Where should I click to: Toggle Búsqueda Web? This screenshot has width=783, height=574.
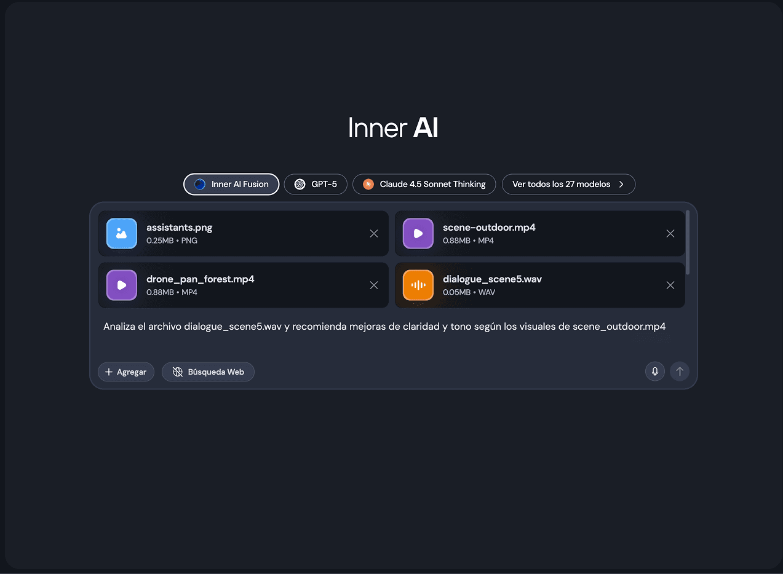(x=208, y=372)
